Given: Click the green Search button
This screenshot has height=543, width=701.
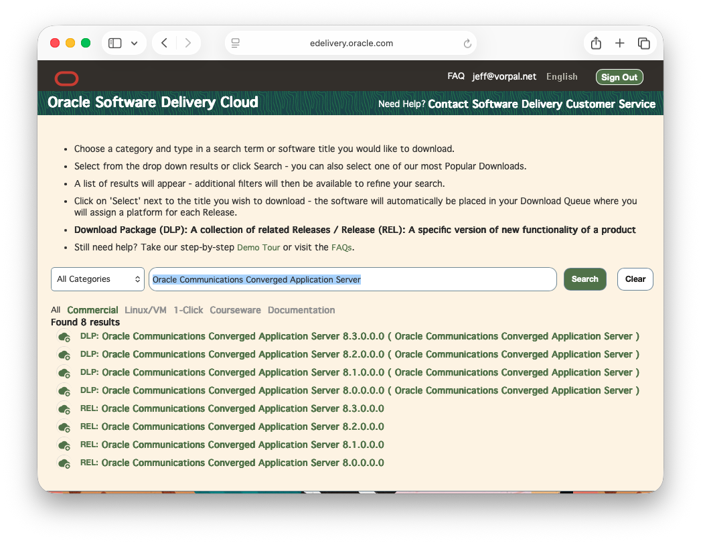Looking at the screenshot, I should pos(585,279).
